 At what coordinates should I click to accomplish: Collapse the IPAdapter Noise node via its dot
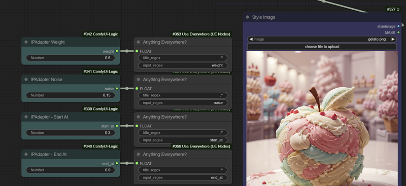(26, 80)
